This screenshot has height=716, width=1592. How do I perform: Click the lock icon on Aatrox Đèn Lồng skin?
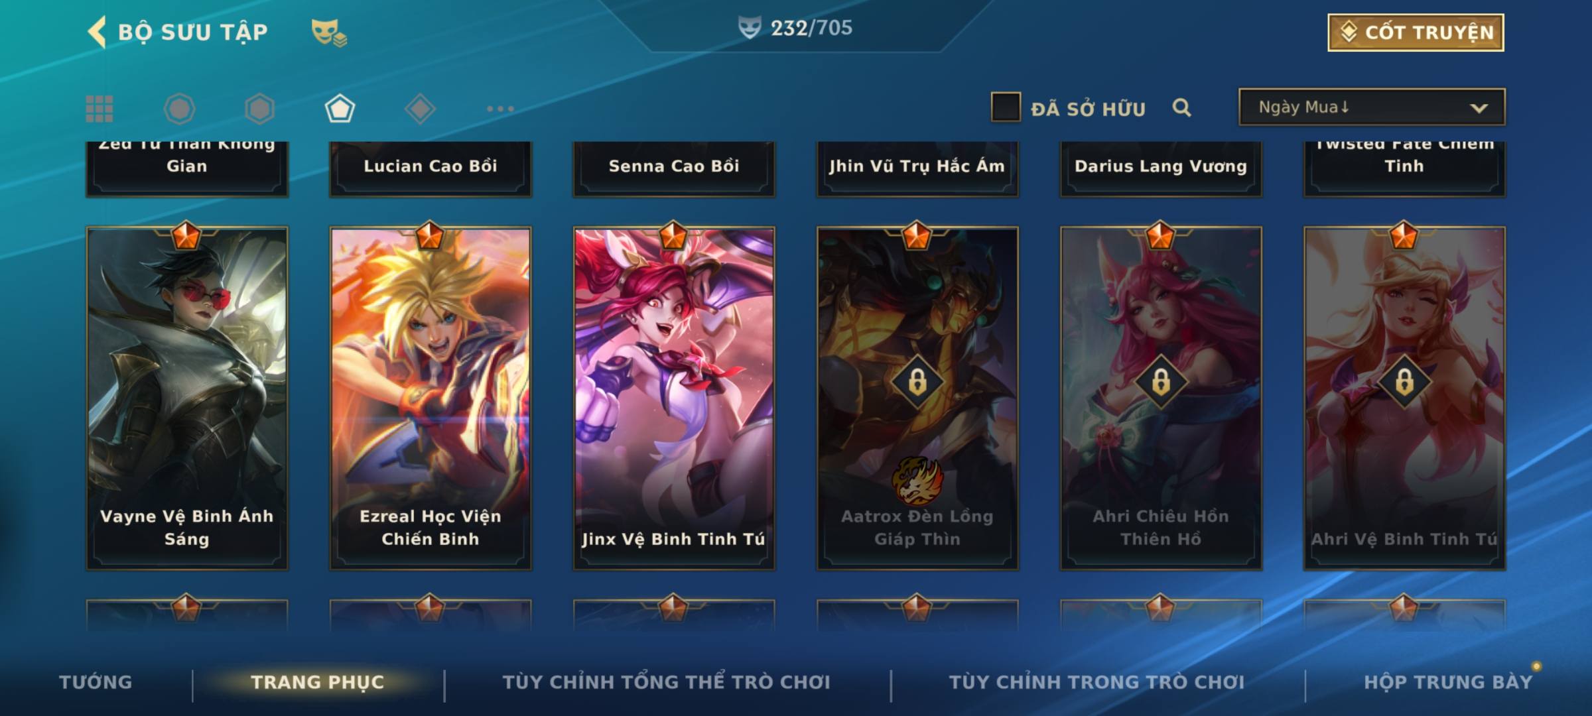tap(917, 381)
